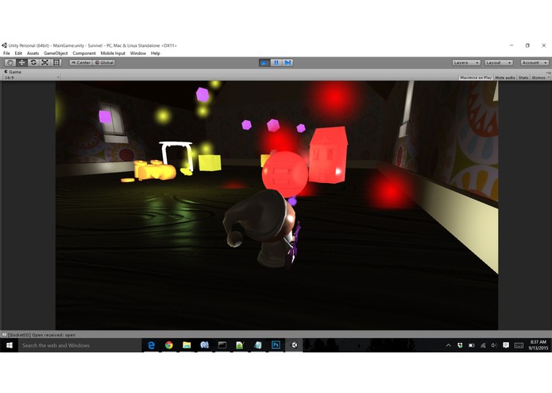This screenshot has width=552, height=393.
Task: Open the Layers dropdown
Action: [466, 63]
